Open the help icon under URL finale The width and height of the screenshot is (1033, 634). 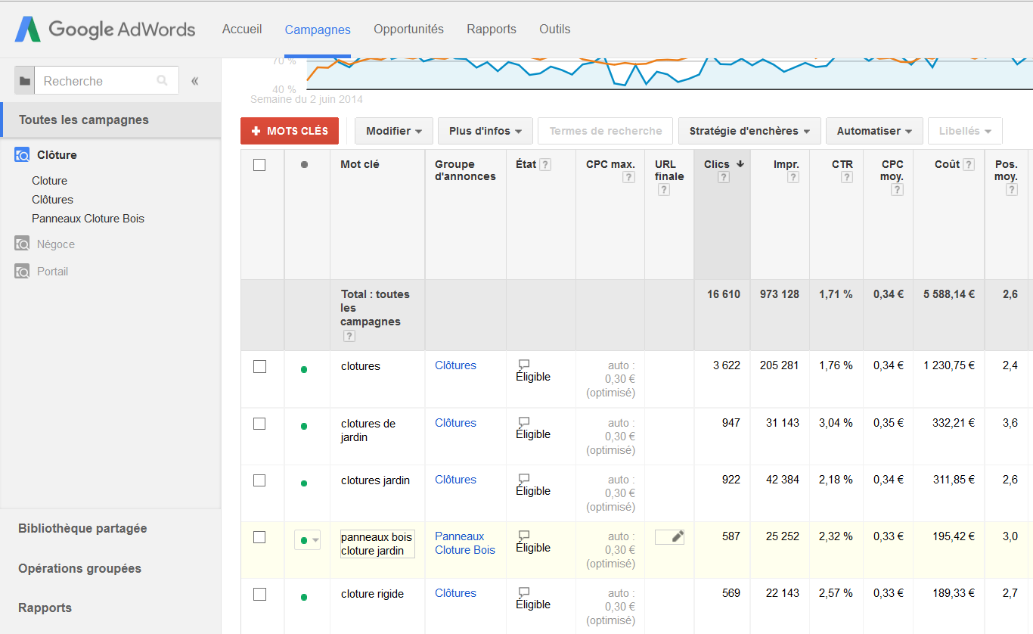(x=663, y=190)
